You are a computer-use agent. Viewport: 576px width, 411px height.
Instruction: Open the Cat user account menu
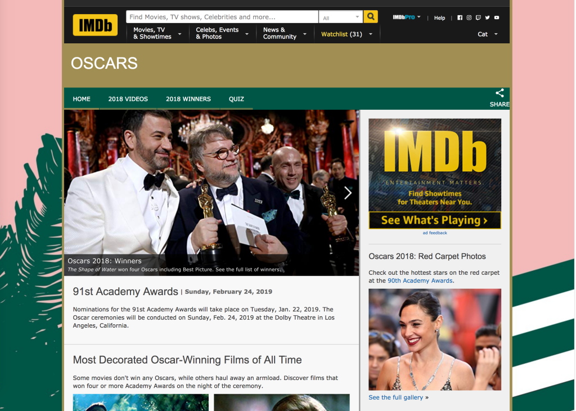tap(488, 34)
